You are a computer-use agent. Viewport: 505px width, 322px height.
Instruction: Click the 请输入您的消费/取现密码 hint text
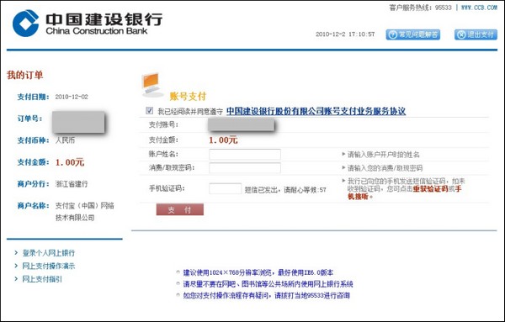(x=385, y=168)
